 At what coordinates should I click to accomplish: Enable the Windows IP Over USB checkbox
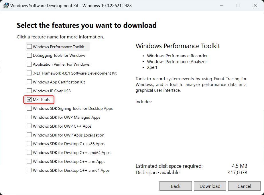point(29,91)
